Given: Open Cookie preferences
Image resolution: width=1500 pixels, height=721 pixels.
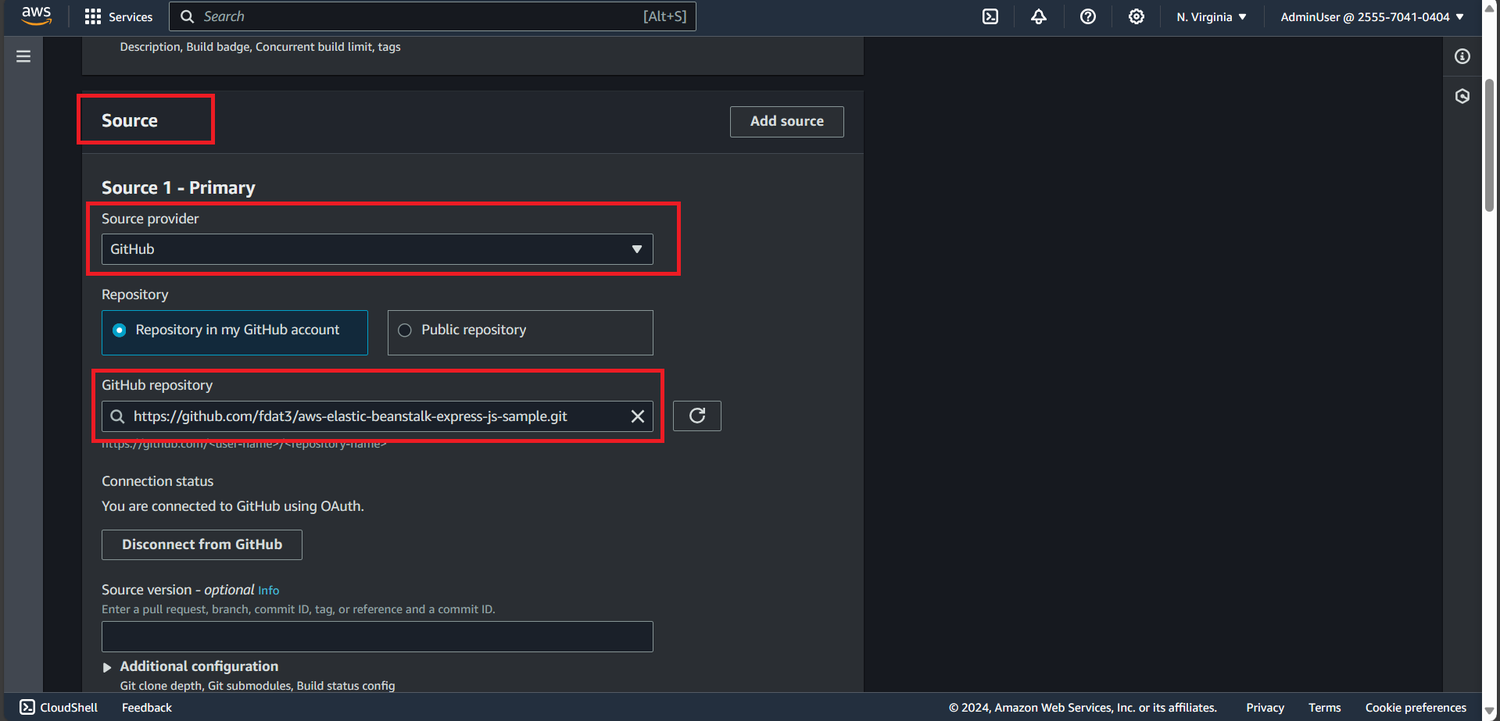Looking at the screenshot, I should (1416, 707).
